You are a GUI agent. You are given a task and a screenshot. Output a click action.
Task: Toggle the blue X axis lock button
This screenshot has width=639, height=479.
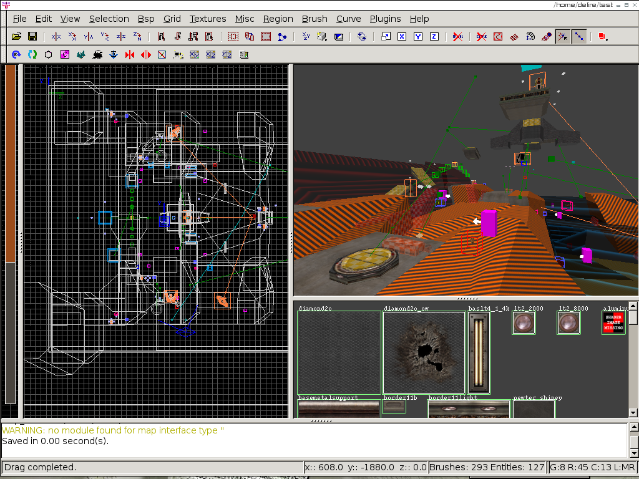tap(402, 37)
